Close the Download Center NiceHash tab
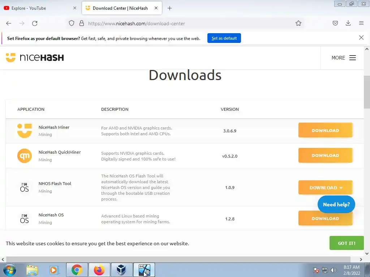The height and width of the screenshot is (277, 370). (x=156, y=8)
